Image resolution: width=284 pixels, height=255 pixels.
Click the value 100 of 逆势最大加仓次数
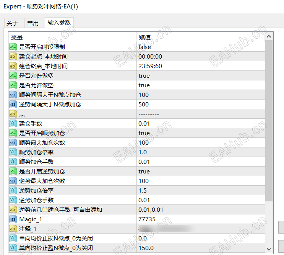click(143, 181)
